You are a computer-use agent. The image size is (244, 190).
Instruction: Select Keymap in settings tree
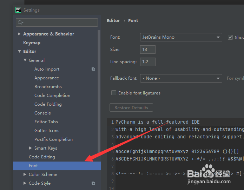pos(32,42)
